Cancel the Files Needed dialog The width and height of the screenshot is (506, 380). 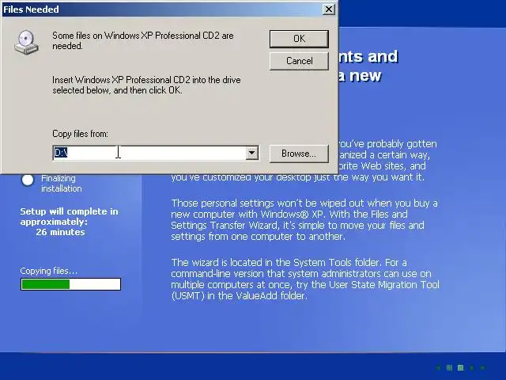[299, 61]
